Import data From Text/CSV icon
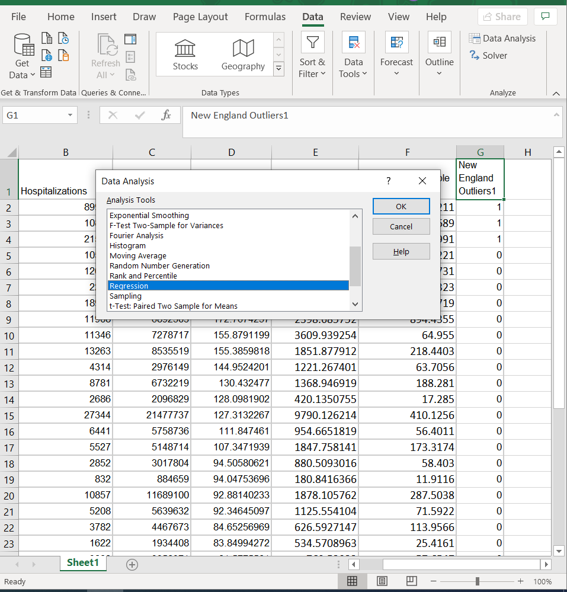567x592 pixels. coord(47,38)
